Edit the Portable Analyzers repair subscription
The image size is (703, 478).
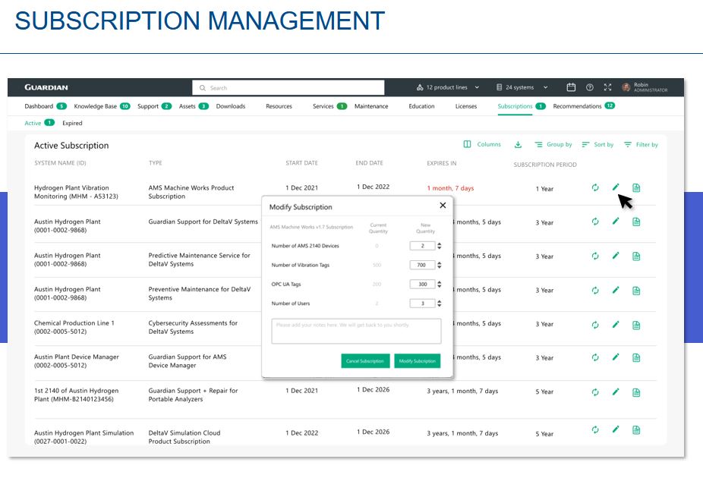click(616, 392)
